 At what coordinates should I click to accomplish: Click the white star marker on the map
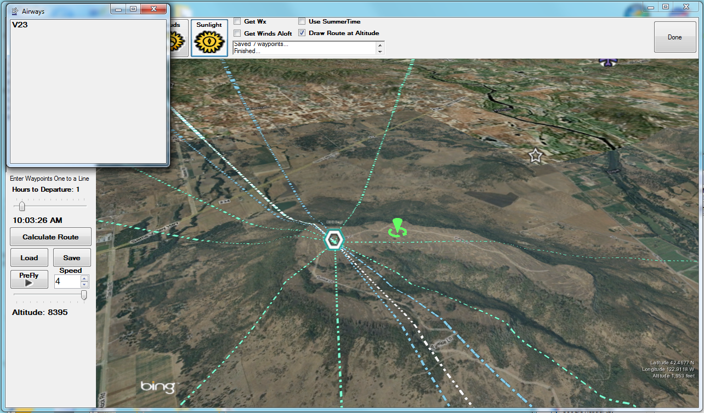tap(535, 156)
